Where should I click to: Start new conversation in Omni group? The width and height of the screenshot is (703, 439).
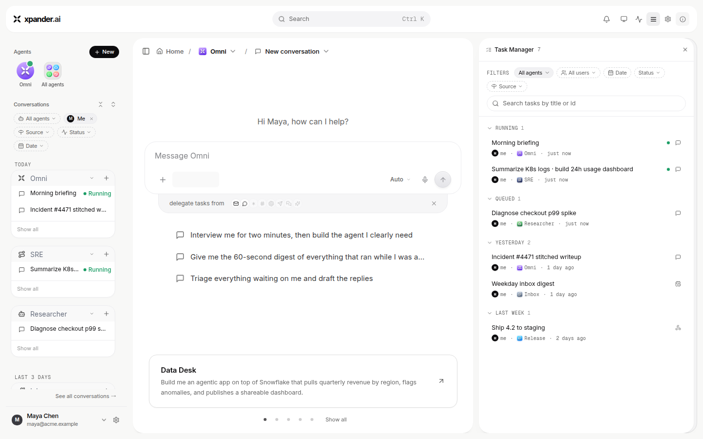coord(106,178)
